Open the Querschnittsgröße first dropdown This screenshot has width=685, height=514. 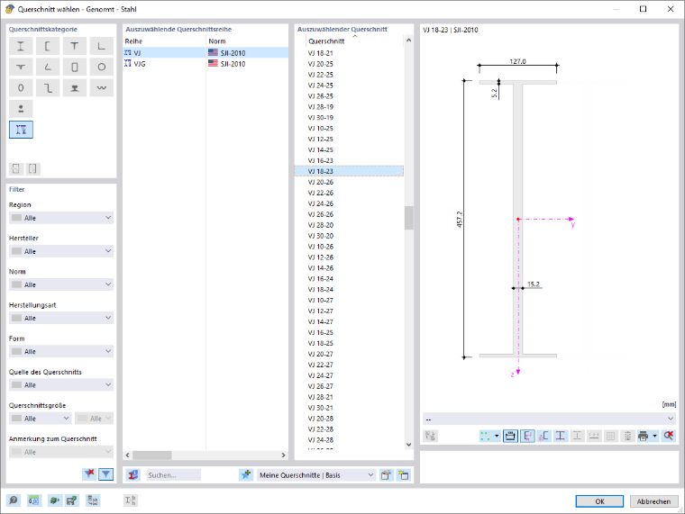tap(41, 419)
